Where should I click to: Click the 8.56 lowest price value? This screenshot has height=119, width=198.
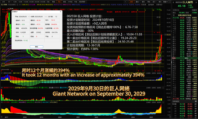point(23,24)
